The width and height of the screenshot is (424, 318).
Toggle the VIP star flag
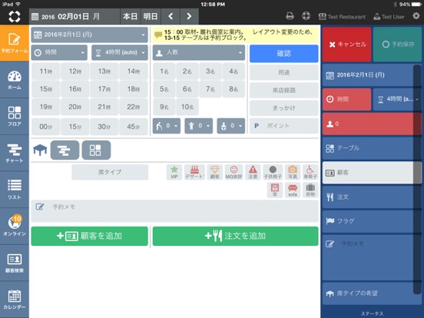[x=174, y=172]
